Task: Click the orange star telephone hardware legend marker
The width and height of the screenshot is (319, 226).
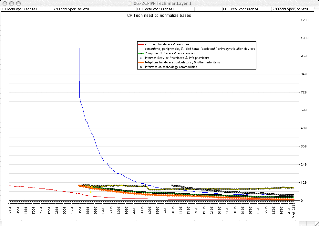Action: (141, 62)
